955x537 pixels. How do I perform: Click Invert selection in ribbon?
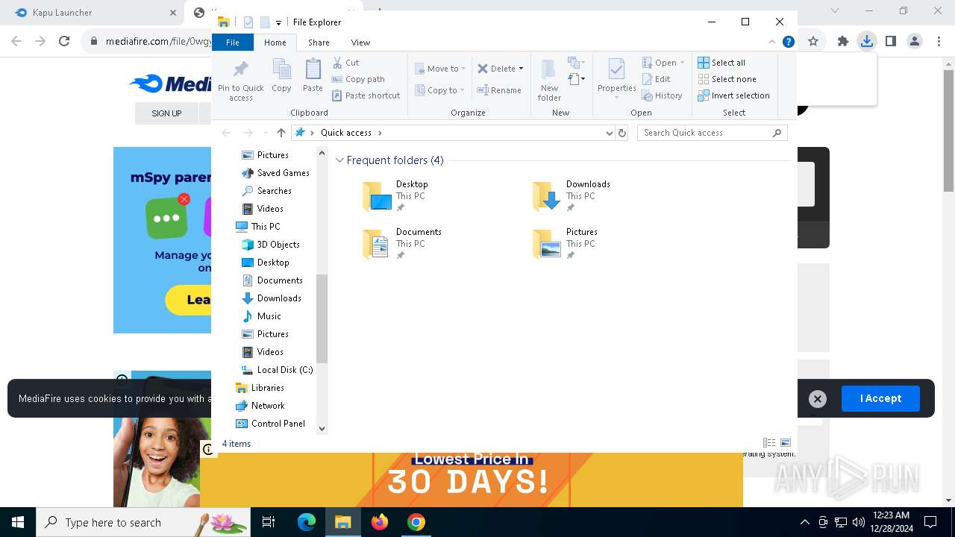733,95
